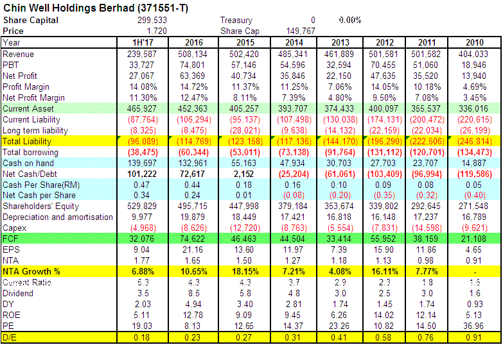Screen dimensions: 503x345
Task: Click the Cash Per Share(RM) row label
Action: 41,185
